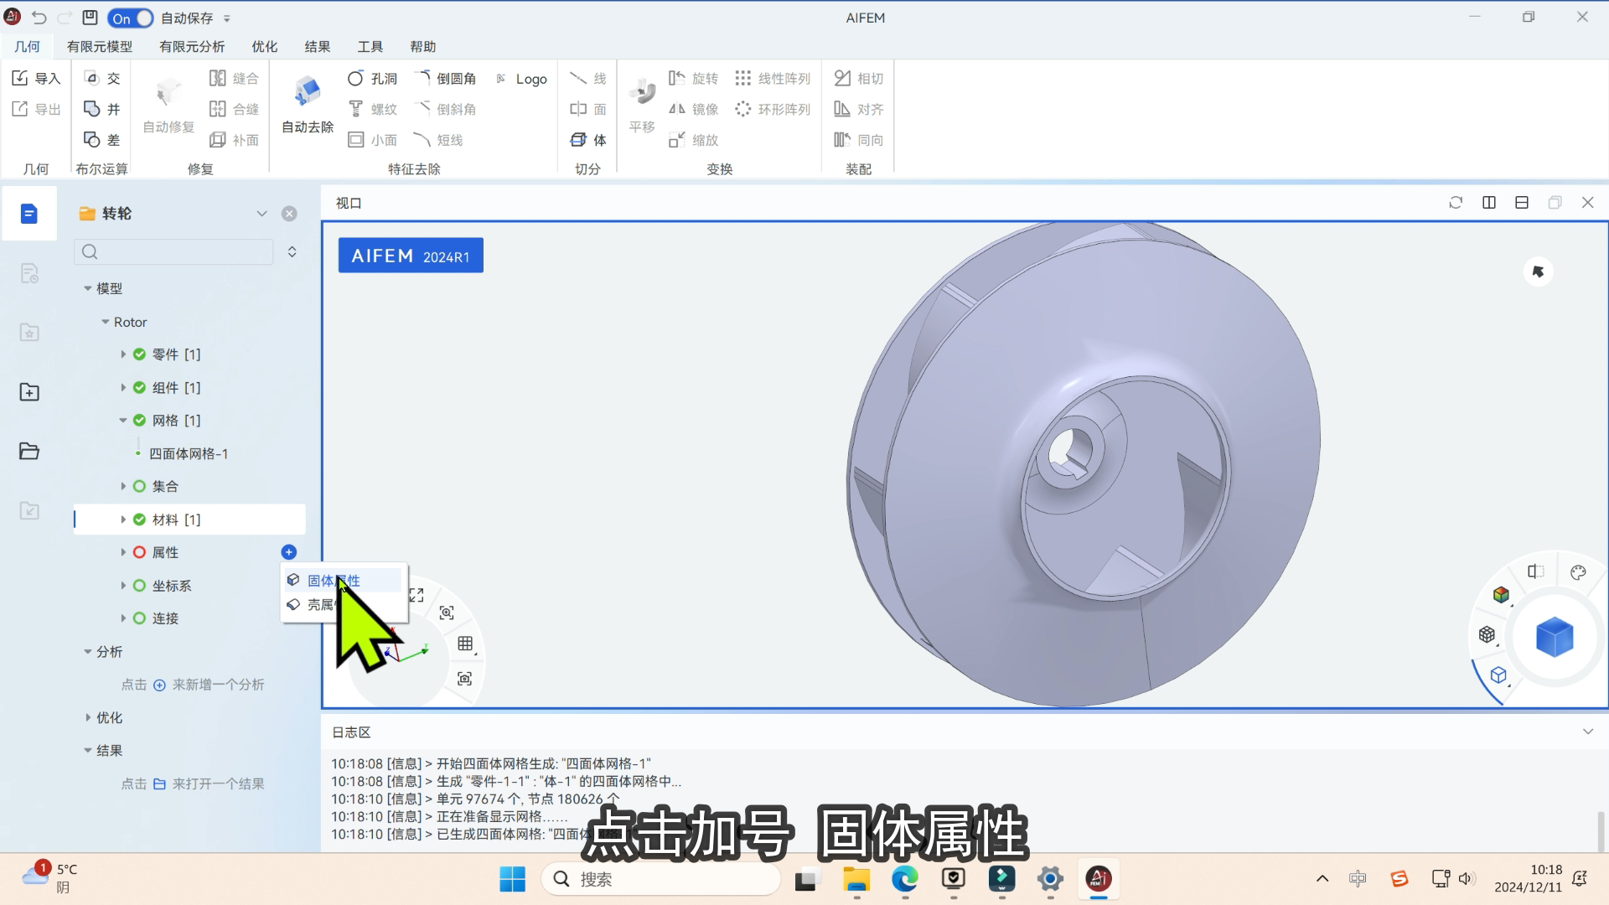Click the refresh icon in viewport header
This screenshot has height=905, width=1609.
tap(1456, 203)
